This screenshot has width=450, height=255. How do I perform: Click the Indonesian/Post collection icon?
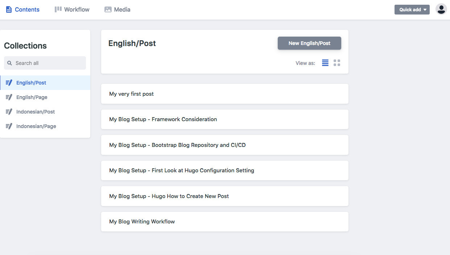pyautogui.click(x=9, y=112)
